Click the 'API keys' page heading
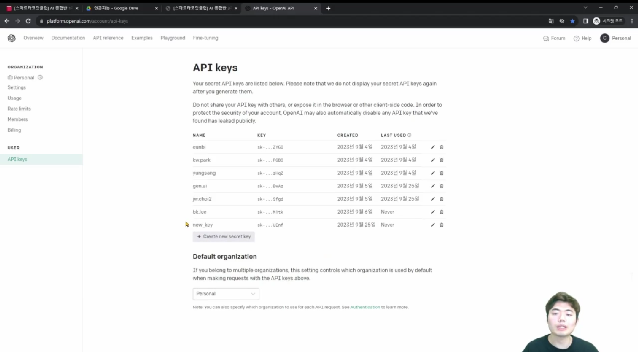 (x=215, y=68)
